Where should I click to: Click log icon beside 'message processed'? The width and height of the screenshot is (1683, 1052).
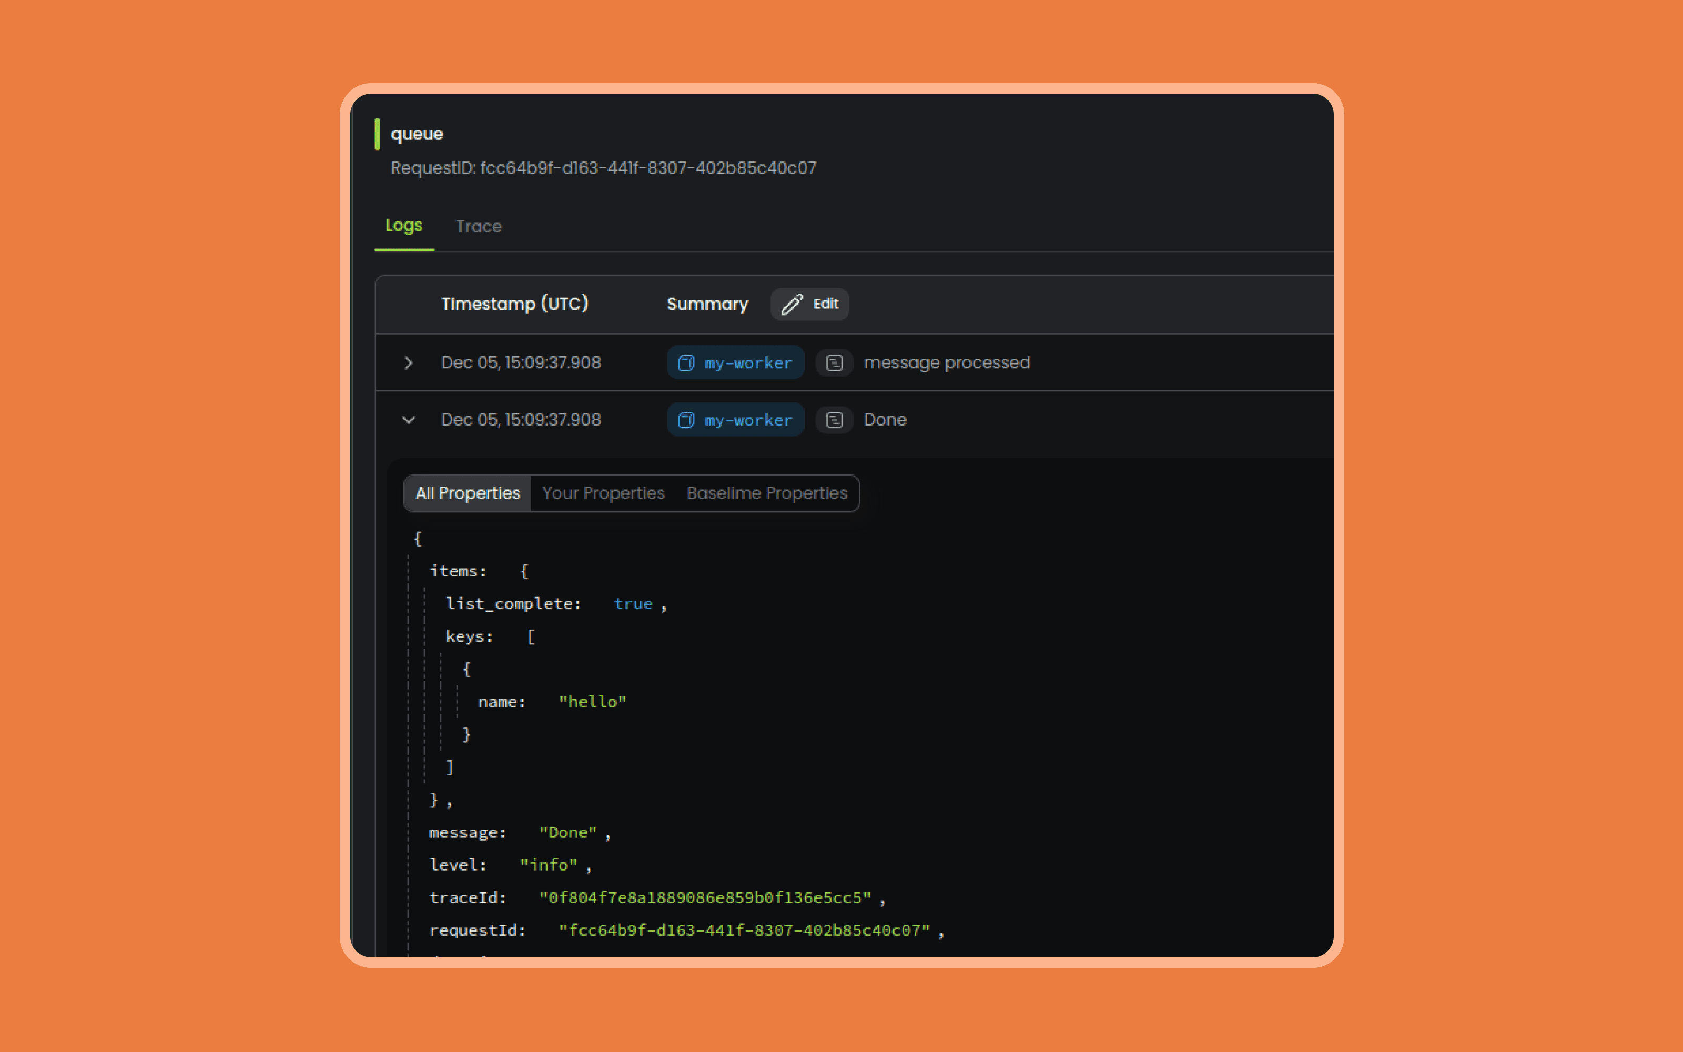pos(834,362)
